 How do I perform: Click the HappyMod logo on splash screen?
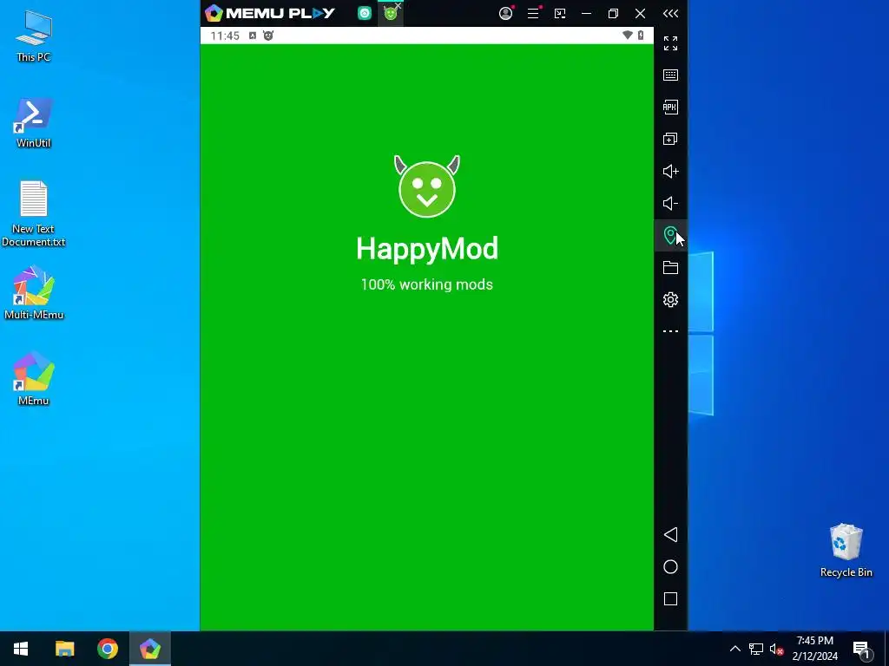427,186
